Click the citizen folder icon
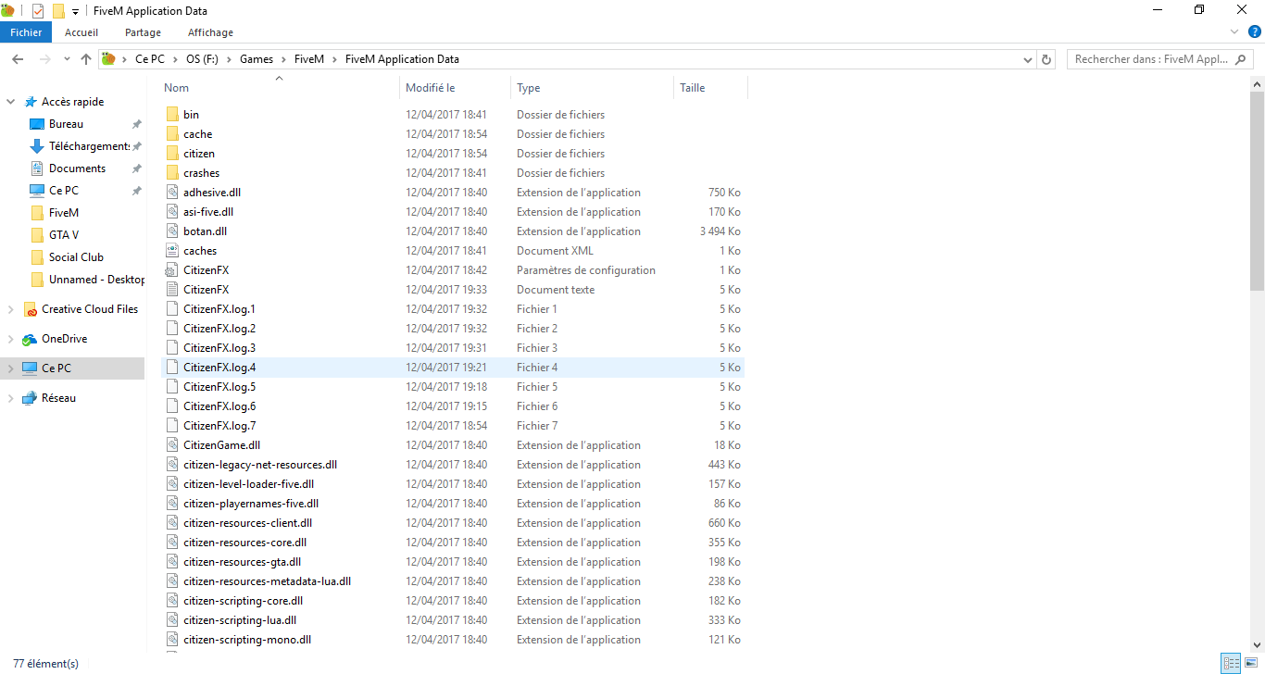The image size is (1265, 674). (172, 154)
